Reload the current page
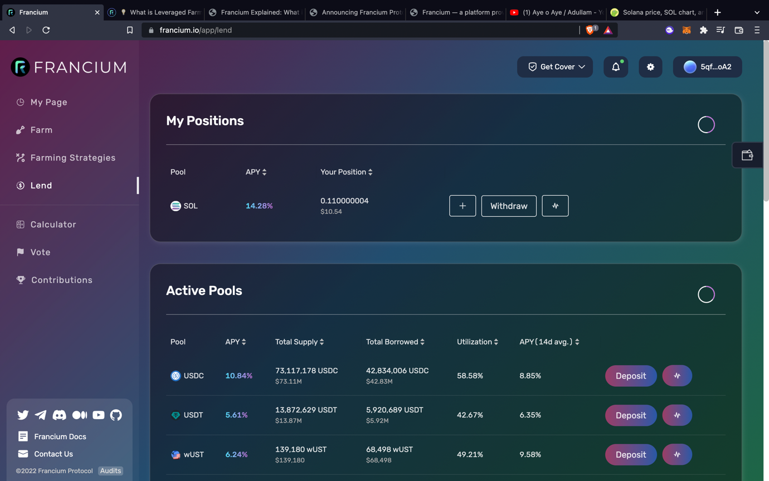 [46, 30]
